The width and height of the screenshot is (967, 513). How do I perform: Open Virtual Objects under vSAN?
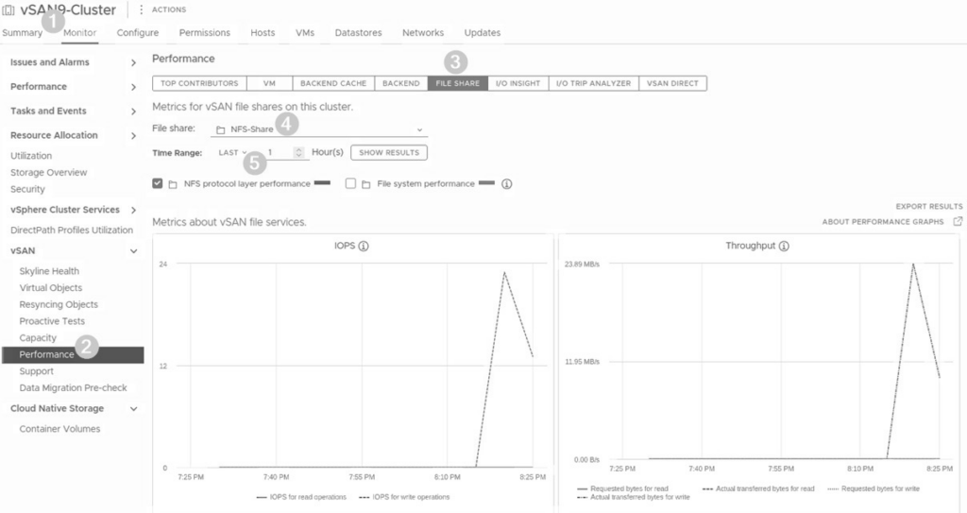coord(51,287)
